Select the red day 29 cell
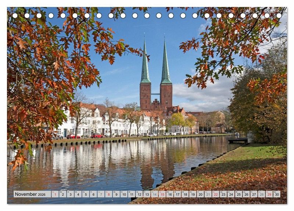294x211 pixels. pyautogui.click(x=269, y=194)
